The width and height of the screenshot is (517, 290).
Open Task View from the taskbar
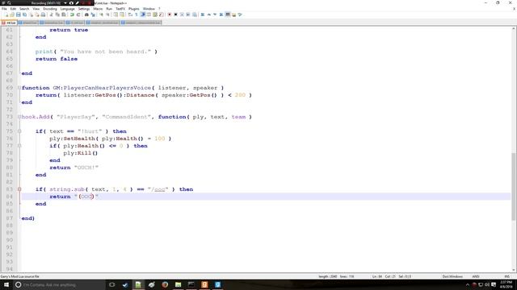112,284
